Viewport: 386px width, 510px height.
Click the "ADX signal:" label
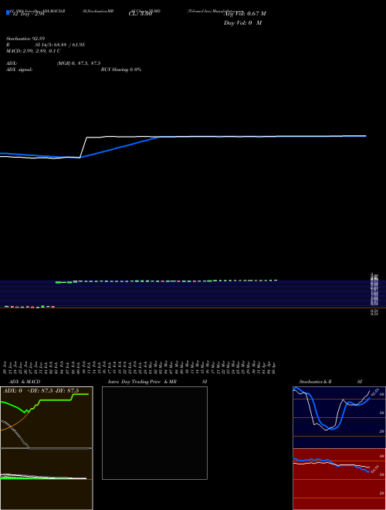click(x=19, y=70)
